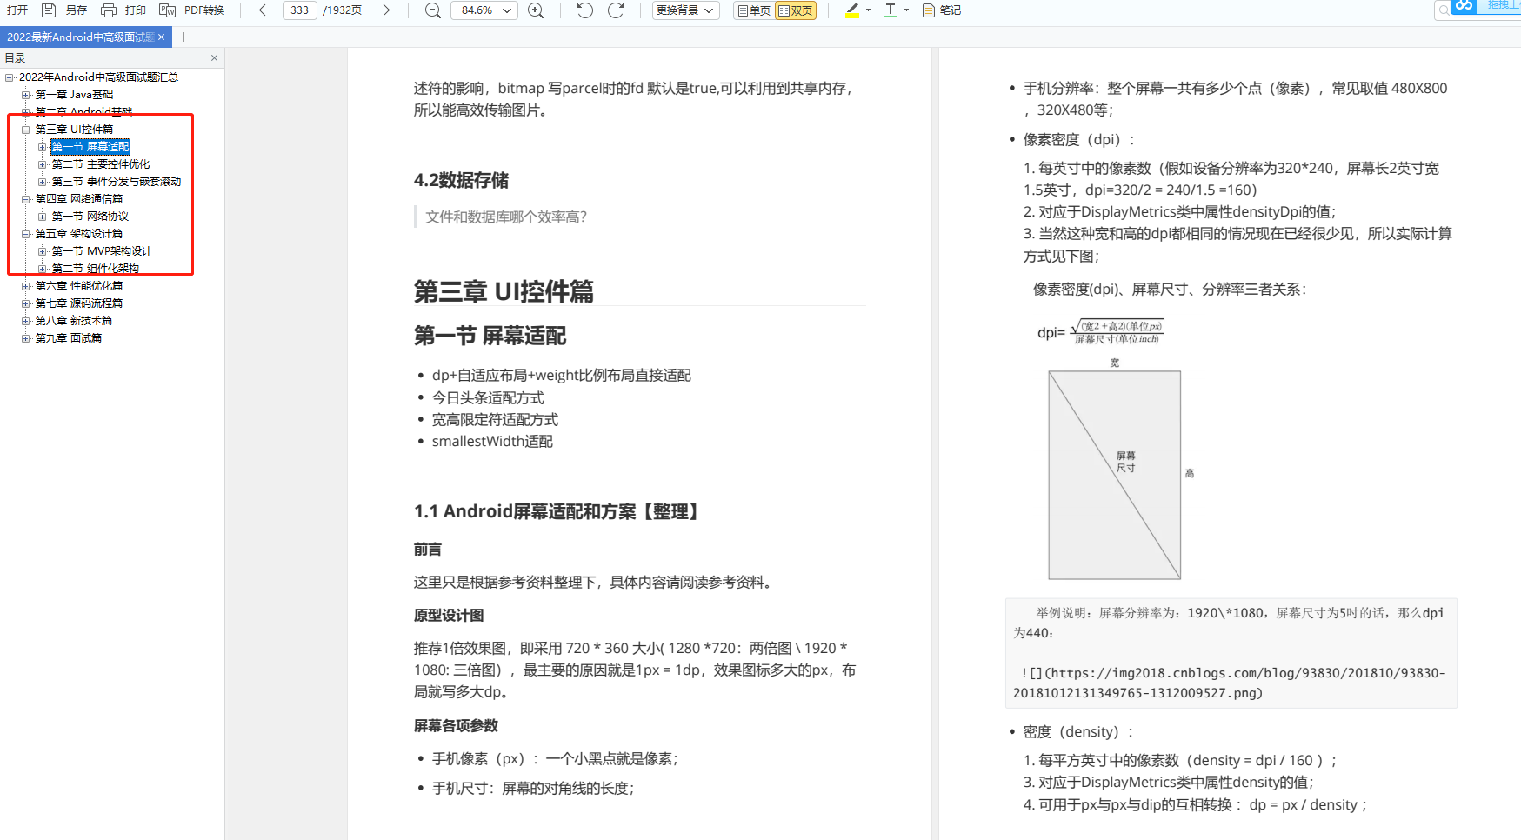Viewport: 1521px width, 840px height.
Task: Open outline entry 第四章 网络通信篇
Action: coord(79,199)
